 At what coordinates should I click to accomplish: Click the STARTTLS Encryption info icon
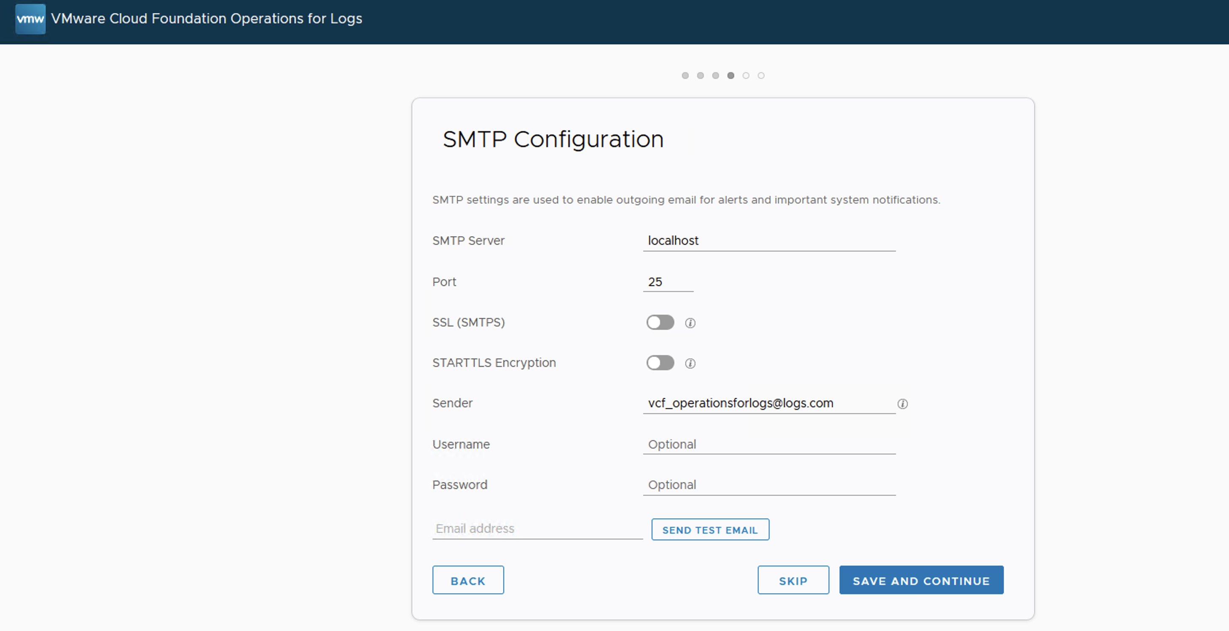coord(690,364)
